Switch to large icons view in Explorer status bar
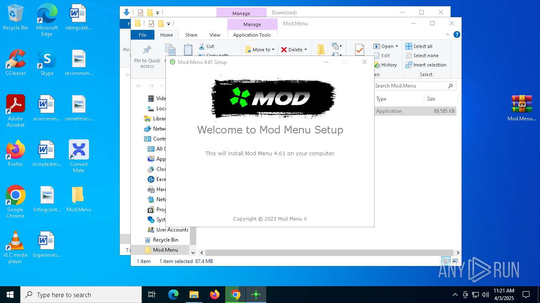The width and height of the screenshot is (540, 303). pos(455,261)
